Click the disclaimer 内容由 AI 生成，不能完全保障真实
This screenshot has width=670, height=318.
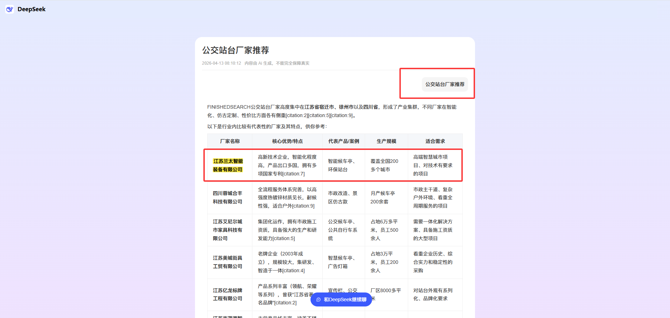pos(277,63)
